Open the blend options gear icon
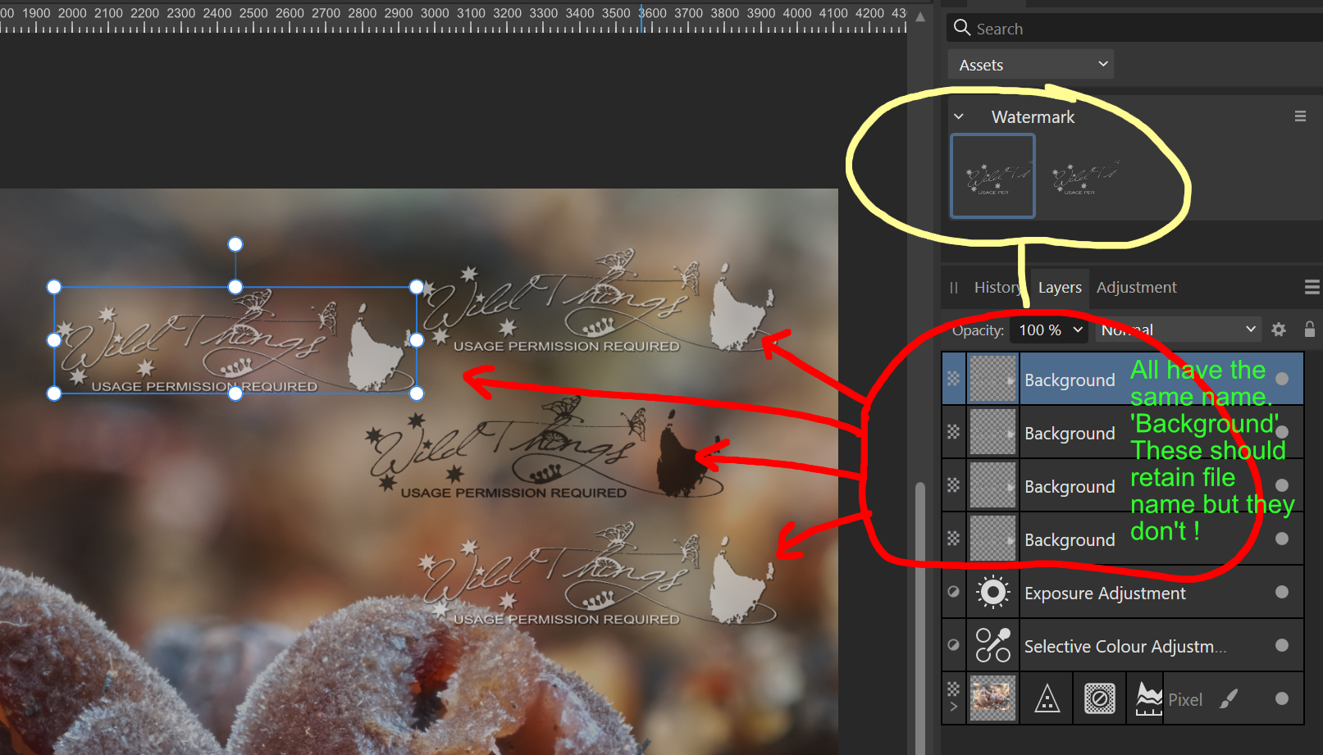The image size is (1323, 755). click(x=1279, y=330)
